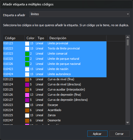Viewport: 133px width, 140px height.
Task: Apply the label with Aplicar button
Action: click(97, 134)
